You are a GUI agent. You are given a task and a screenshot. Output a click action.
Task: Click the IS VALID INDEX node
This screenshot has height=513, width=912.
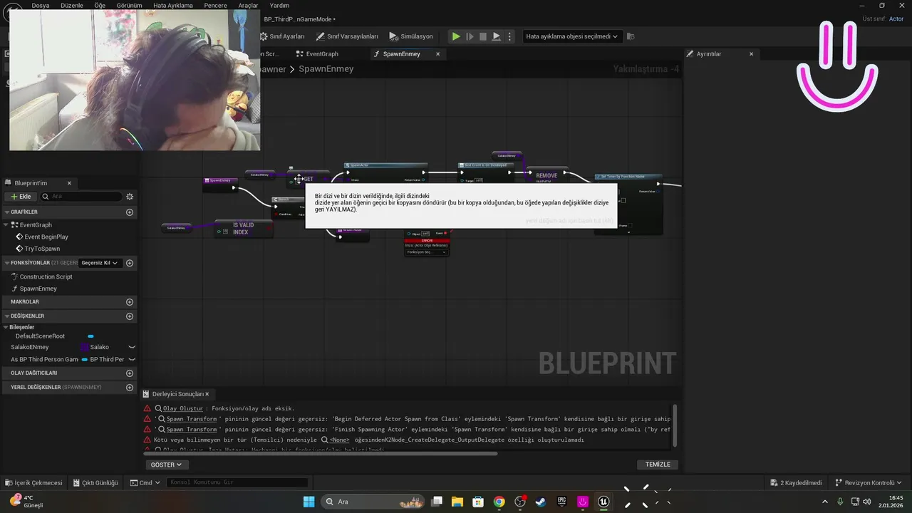(x=243, y=228)
